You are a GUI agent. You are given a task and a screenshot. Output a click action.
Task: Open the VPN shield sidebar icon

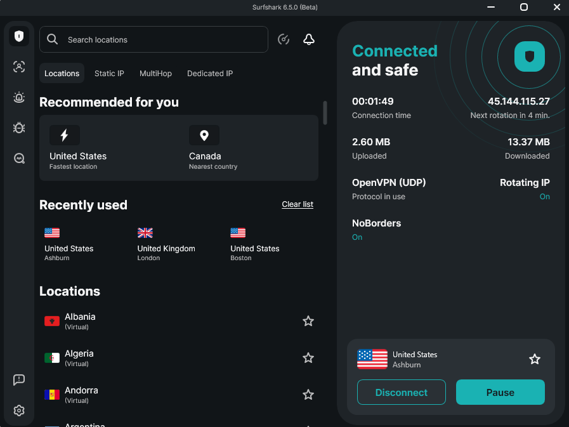(x=19, y=36)
